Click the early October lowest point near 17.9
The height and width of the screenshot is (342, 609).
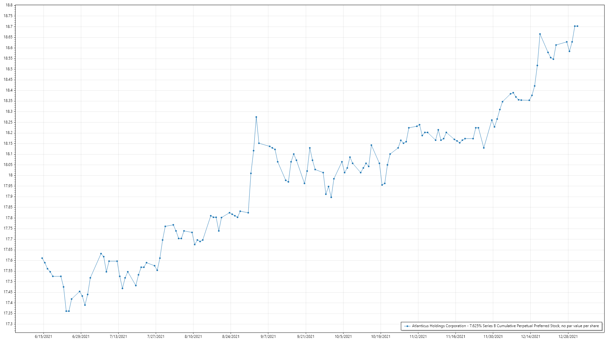pyautogui.click(x=331, y=197)
